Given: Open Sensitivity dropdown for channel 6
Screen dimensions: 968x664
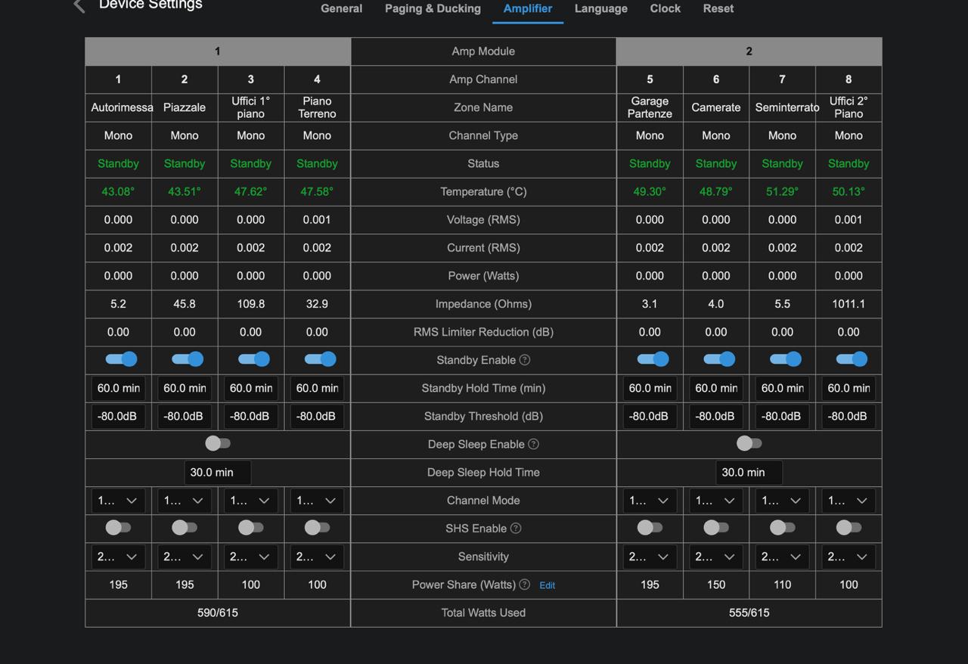Looking at the screenshot, I should [716, 557].
